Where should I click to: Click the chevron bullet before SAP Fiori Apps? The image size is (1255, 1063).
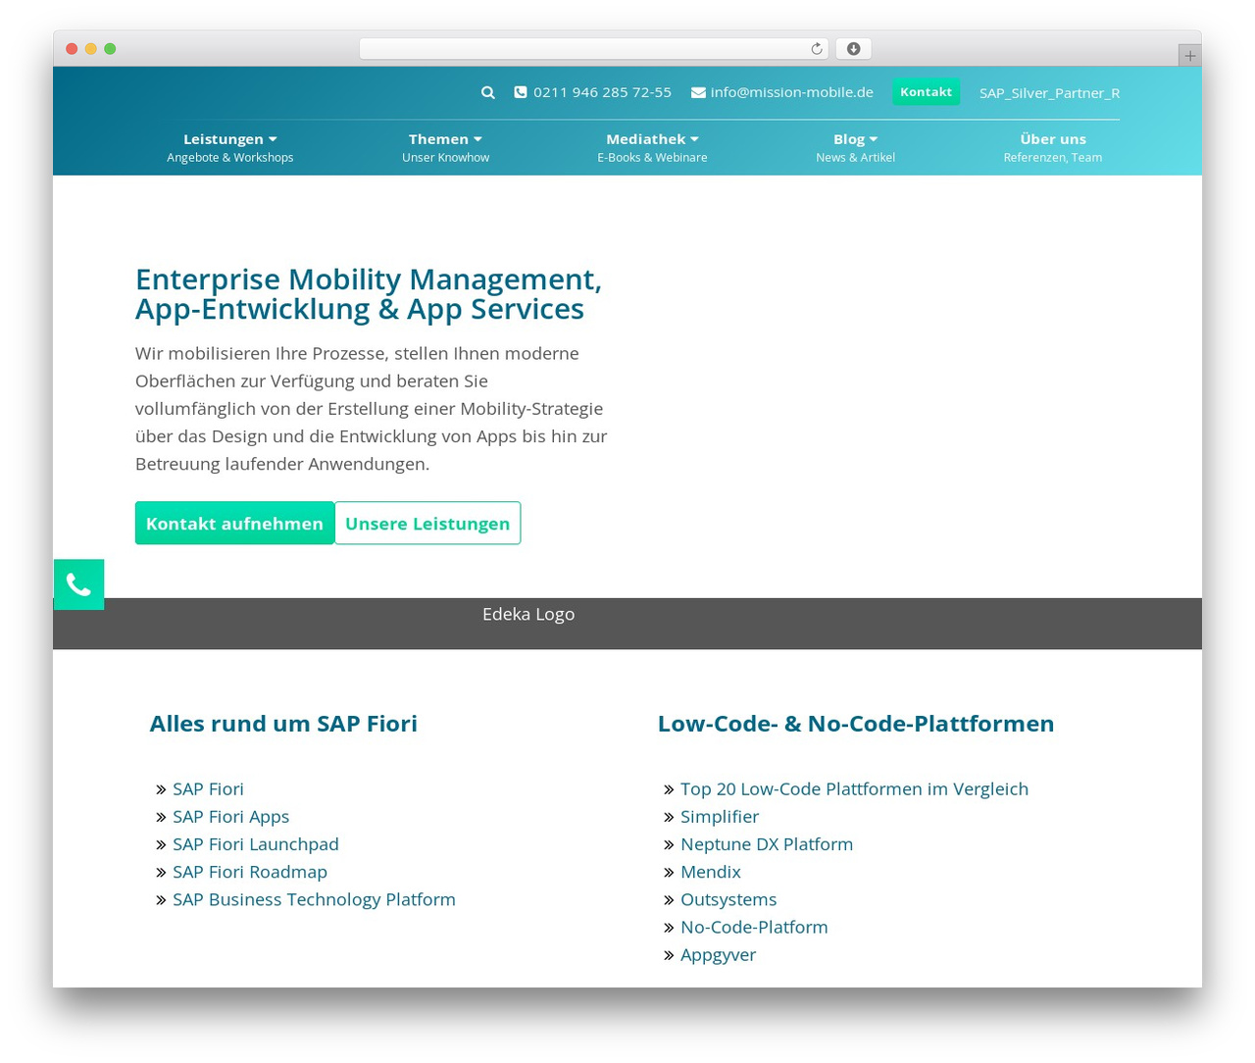161,817
